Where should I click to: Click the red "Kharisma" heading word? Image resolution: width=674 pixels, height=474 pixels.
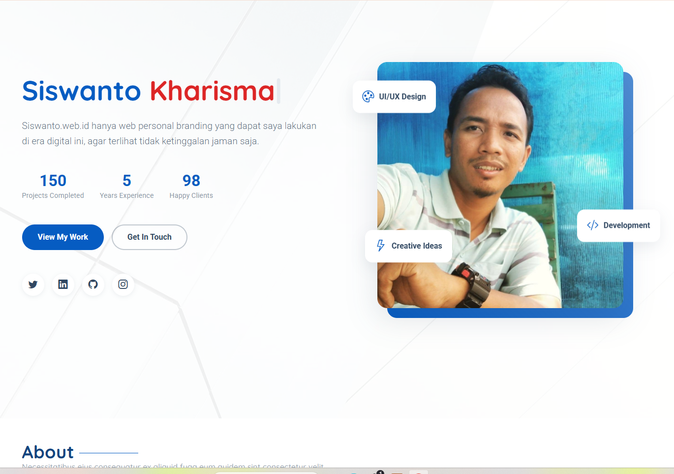212,91
